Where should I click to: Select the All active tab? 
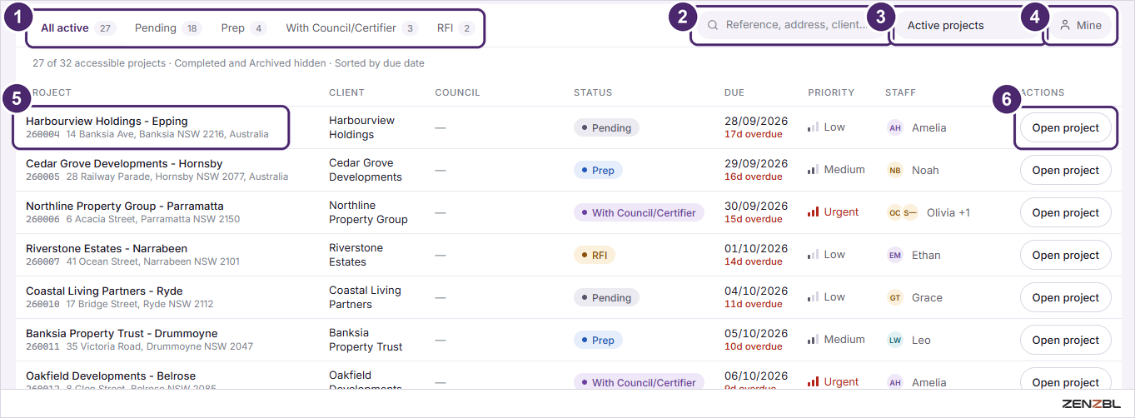pos(77,27)
